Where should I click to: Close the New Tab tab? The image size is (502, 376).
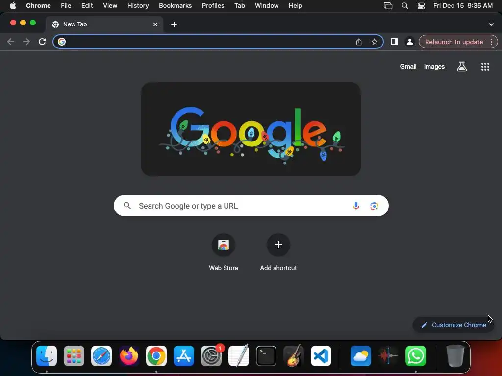pos(155,24)
